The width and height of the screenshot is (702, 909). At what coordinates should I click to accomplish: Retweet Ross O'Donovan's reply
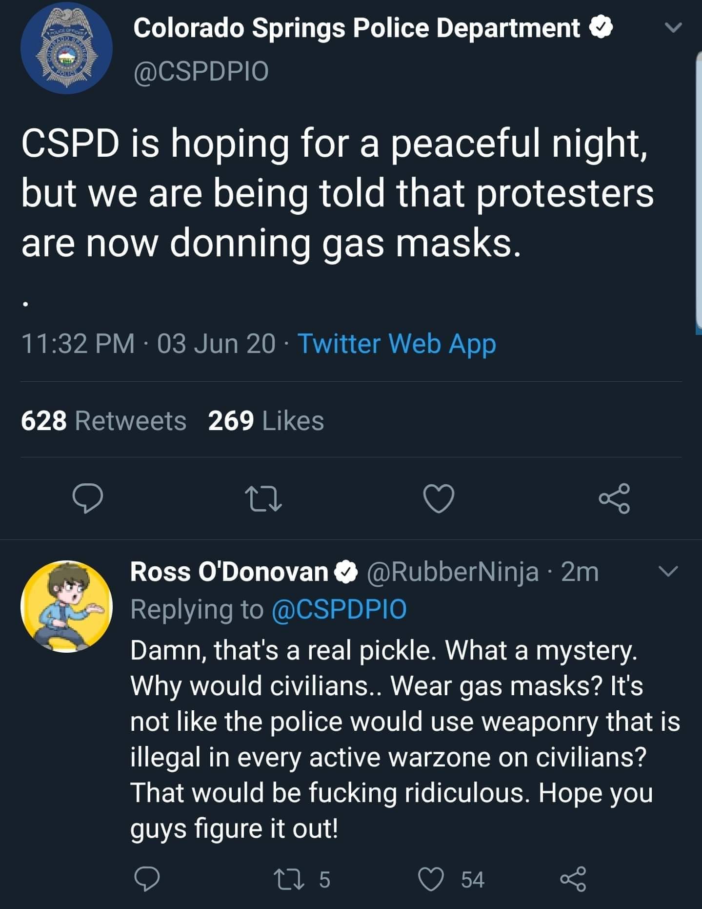[283, 879]
